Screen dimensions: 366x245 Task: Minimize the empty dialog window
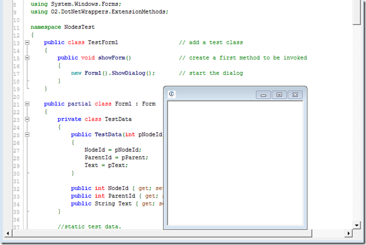coord(263,95)
